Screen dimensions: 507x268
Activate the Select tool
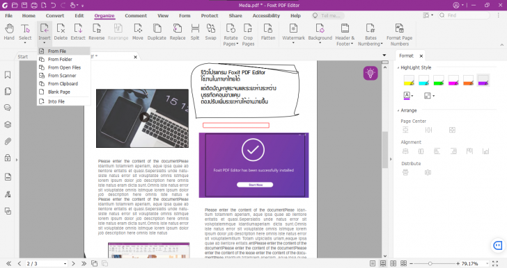(x=25, y=32)
